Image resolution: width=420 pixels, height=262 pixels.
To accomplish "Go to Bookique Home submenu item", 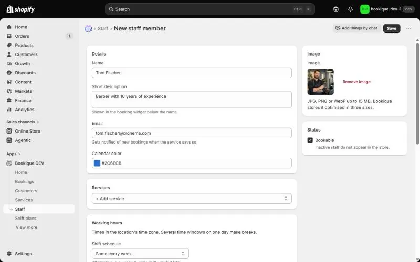I will click(21, 172).
